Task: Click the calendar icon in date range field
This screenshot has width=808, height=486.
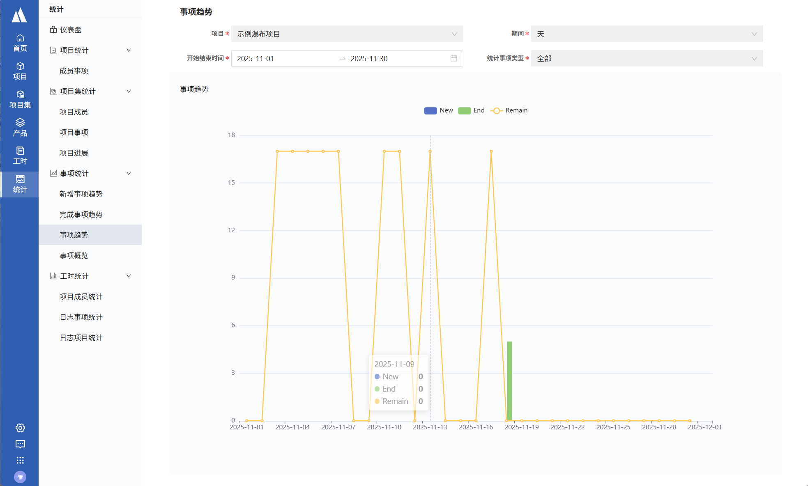Action: pyautogui.click(x=453, y=58)
